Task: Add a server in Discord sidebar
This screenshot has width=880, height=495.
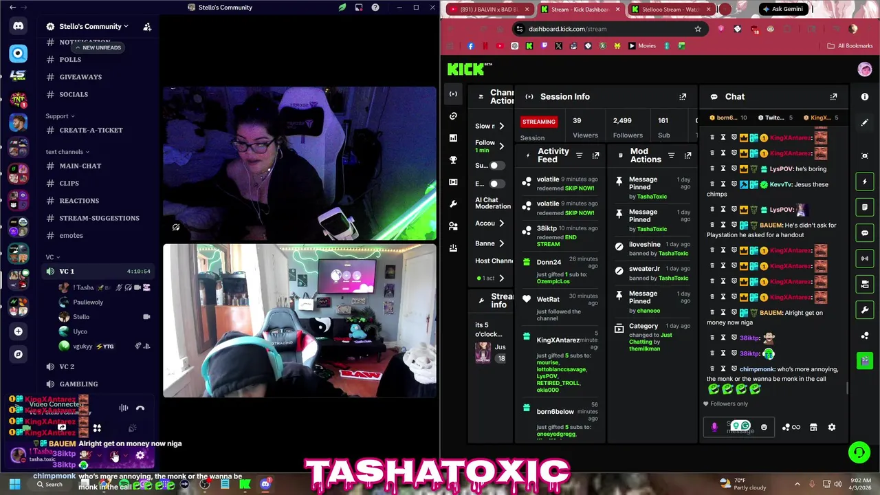Action: pos(18,331)
